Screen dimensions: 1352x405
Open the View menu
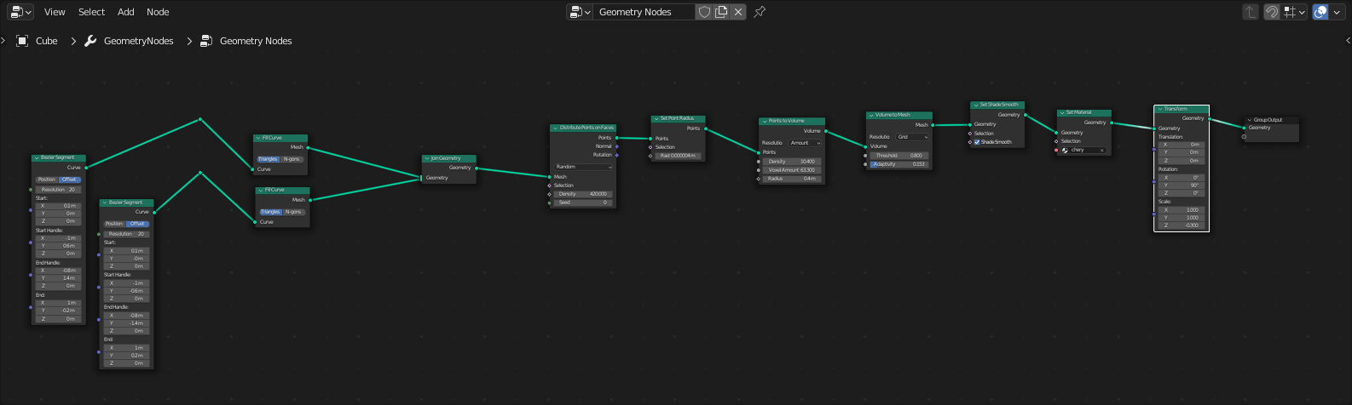click(55, 12)
